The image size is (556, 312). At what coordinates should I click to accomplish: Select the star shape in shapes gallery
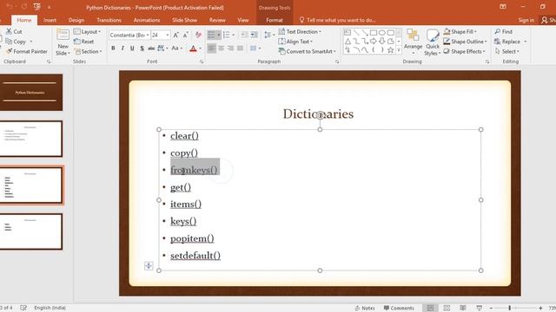390,50
